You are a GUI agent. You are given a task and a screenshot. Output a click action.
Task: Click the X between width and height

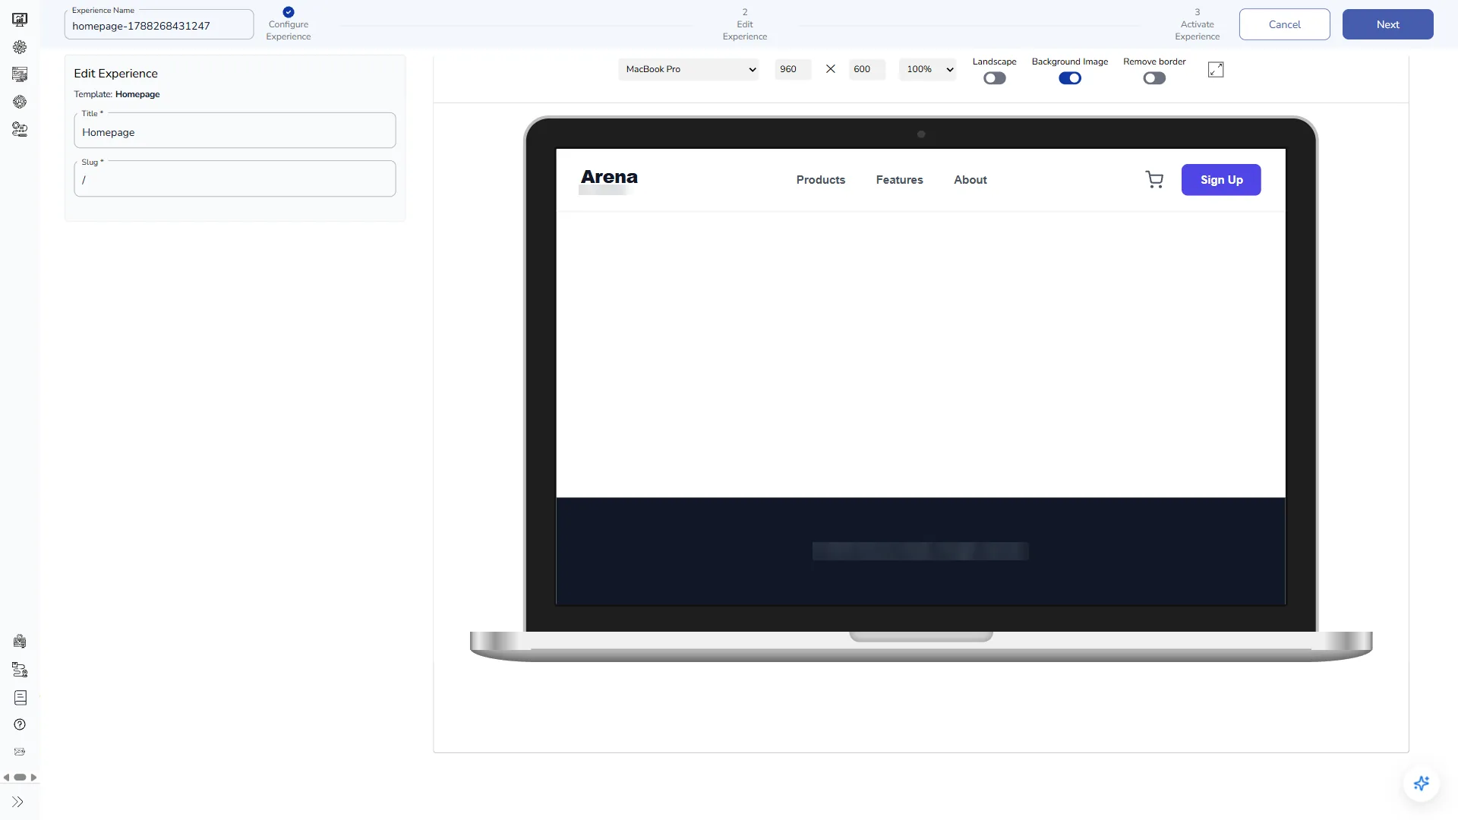coord(831,69)
